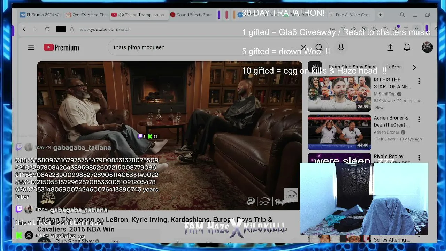
Task: Open a new browser tab
Action: click(380, 15)
